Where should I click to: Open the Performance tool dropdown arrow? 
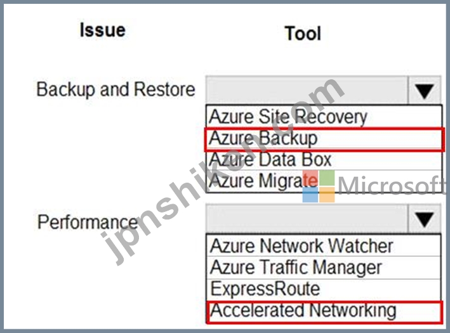point(425,219)
